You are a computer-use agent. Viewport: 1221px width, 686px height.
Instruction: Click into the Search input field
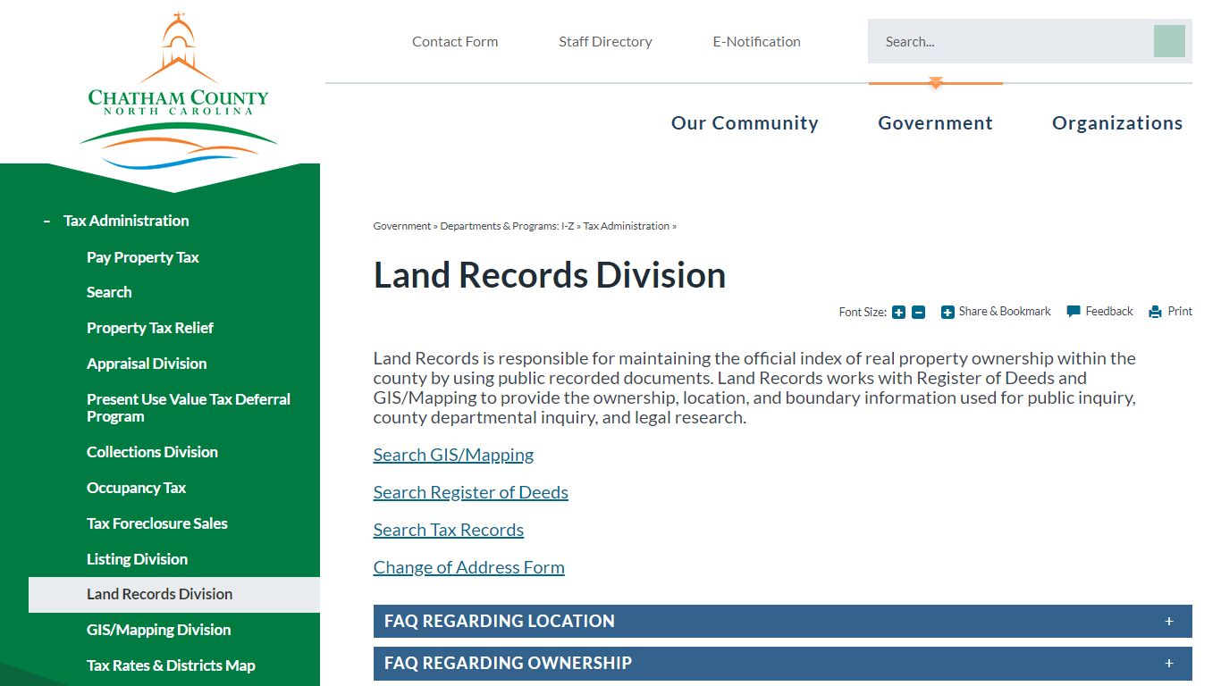click(x=1010, y=41)
